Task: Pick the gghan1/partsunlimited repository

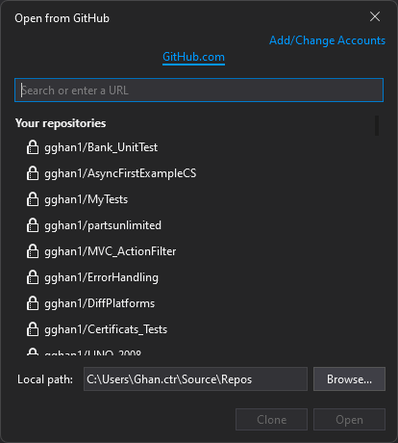Action: tap(103, 225)
